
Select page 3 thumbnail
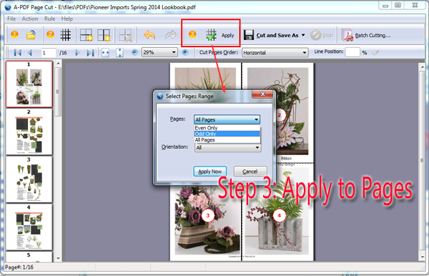(x=29, y=179)
